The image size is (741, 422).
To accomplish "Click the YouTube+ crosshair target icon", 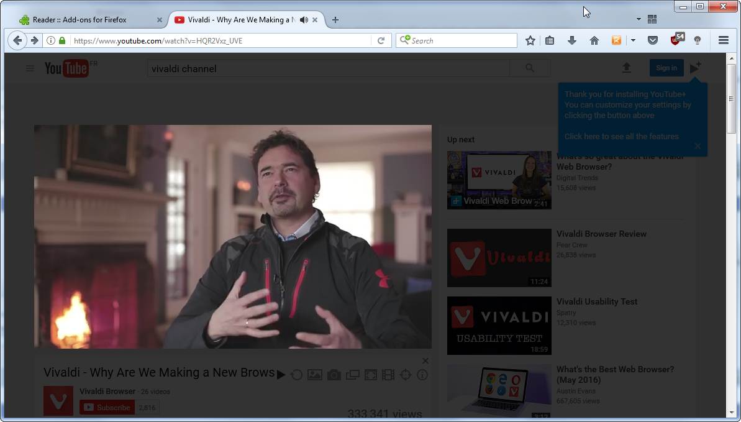I will (x=406, y=375).
